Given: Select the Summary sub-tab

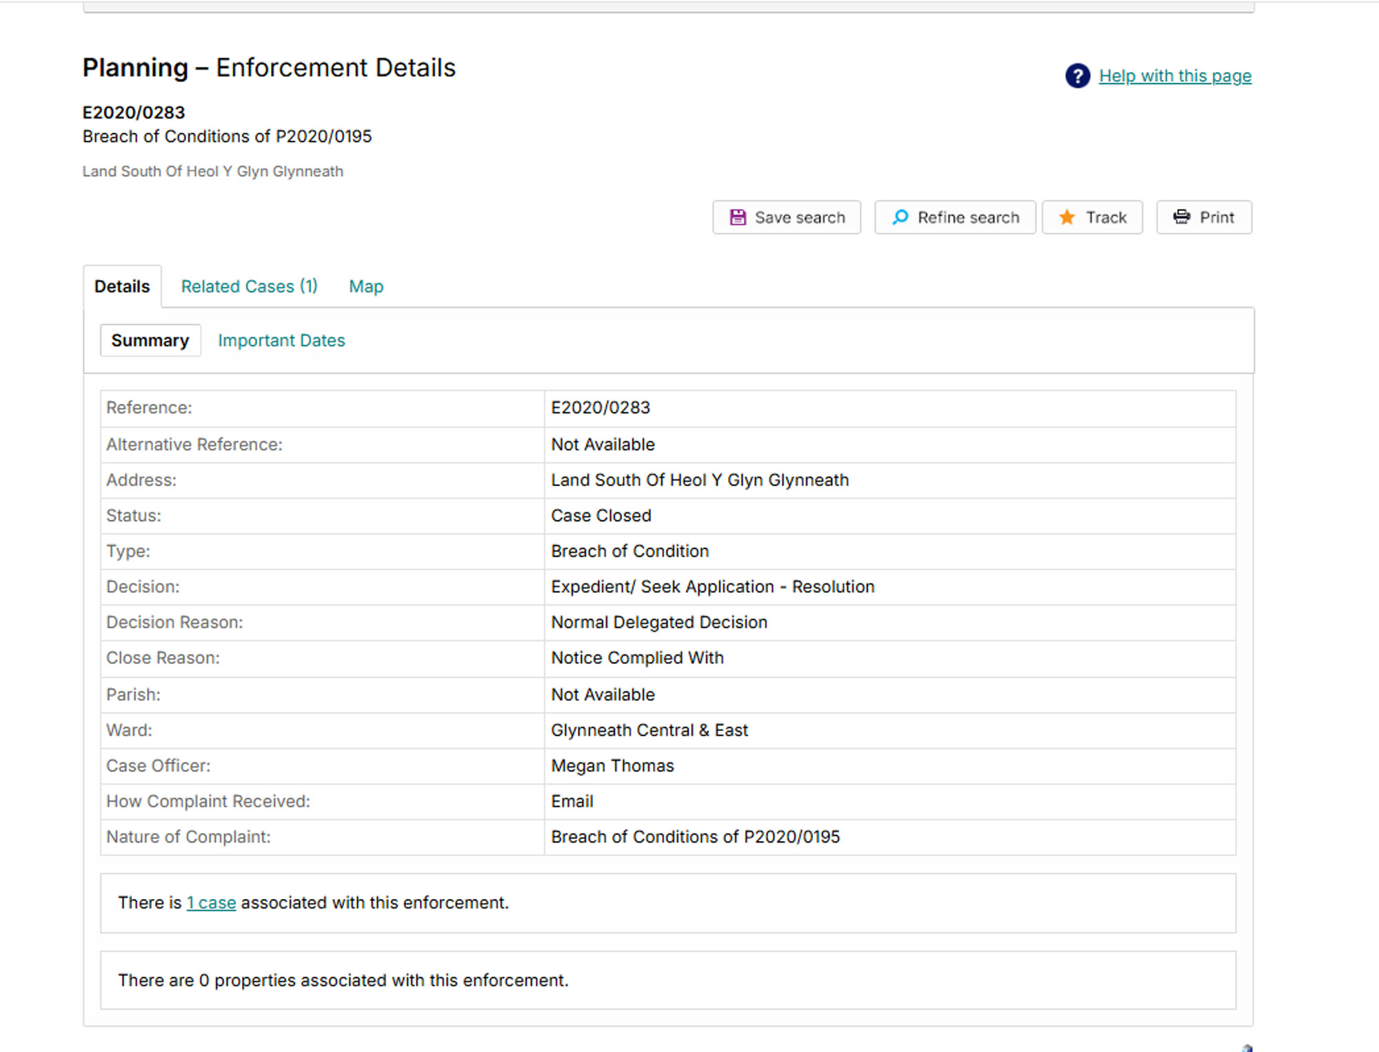Looking at the screenshot, I should [x=150, y=341].
